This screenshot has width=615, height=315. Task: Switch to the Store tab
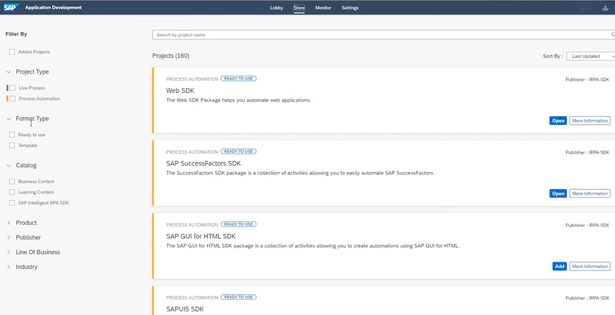coord(299,8)
